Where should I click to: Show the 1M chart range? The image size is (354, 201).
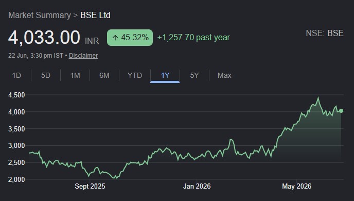coord(75,75)
